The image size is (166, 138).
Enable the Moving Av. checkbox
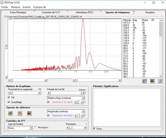point(36,127)
